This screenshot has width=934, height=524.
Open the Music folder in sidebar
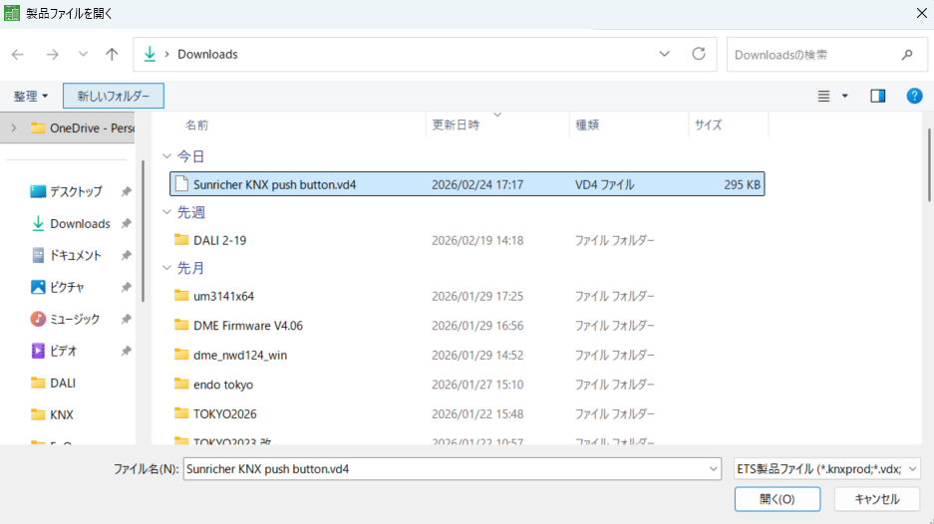point(75,319)
